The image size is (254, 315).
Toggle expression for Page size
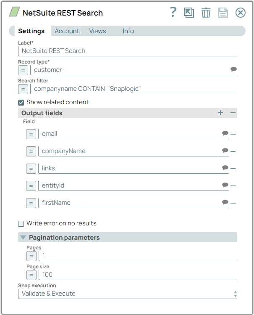tap(31, 275)
